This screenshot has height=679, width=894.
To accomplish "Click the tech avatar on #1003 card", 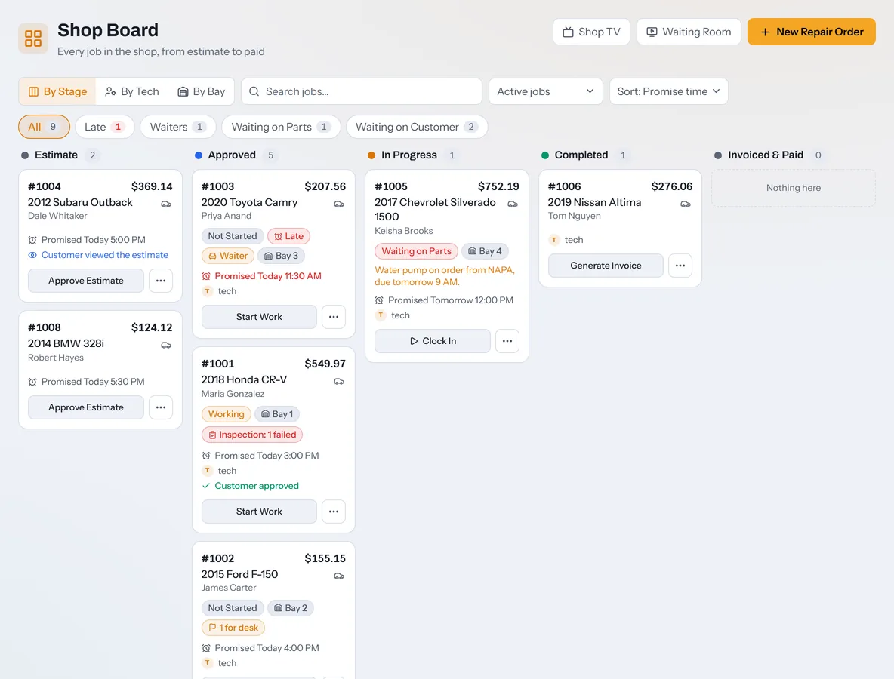I will tap(207, 291).
